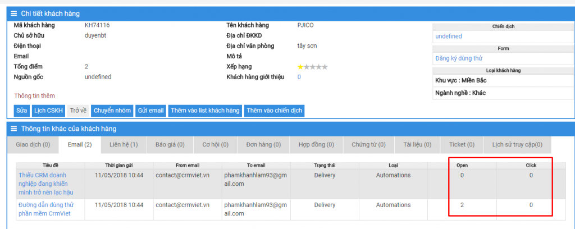Open Lịch CSKH
575x229 pixels.
(x=48, y=111)
